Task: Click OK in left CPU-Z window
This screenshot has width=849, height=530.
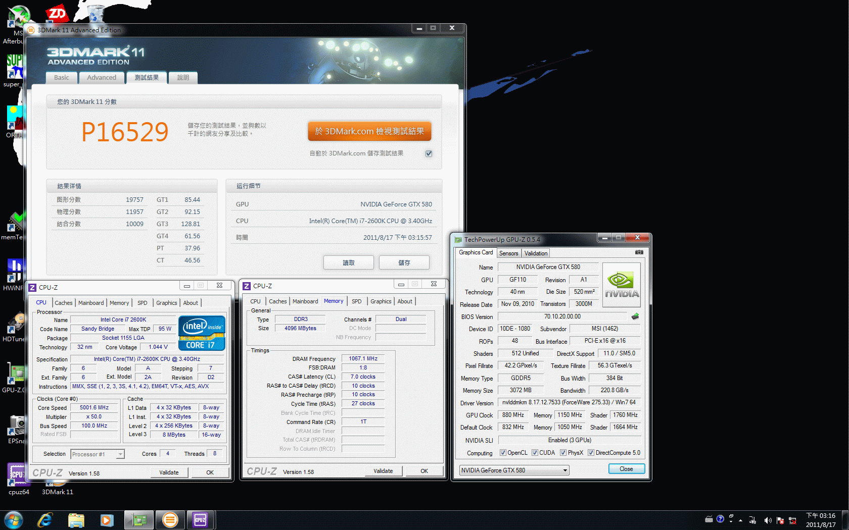Action: [210, 472]
